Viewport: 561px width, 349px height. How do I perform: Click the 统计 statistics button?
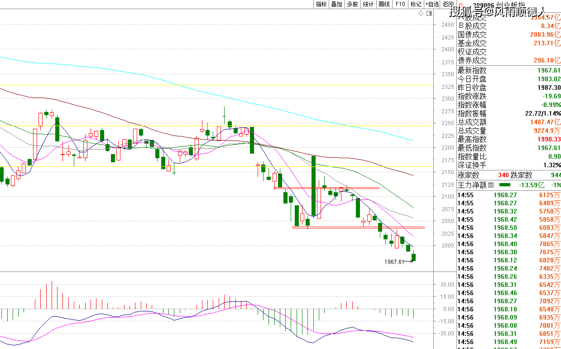point(368,4)
